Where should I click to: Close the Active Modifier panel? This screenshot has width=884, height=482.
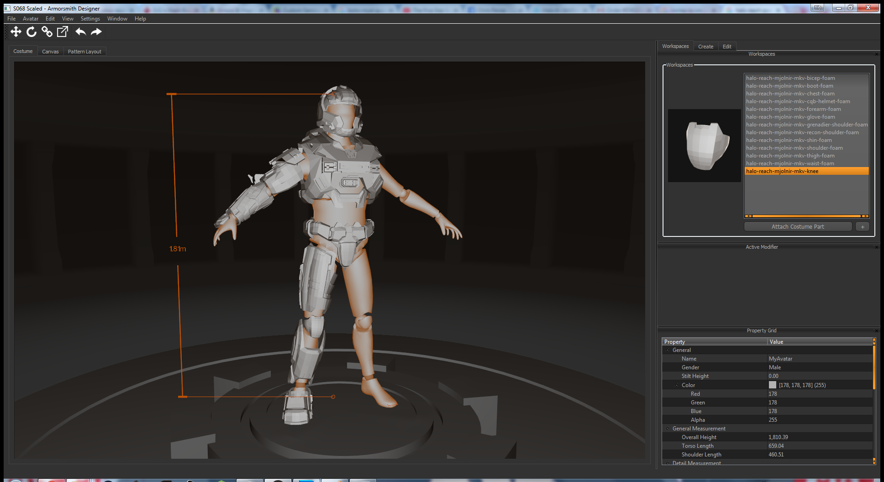click(x=876, y=247)
